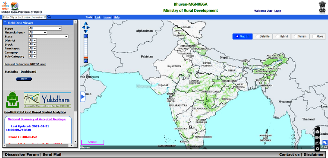
Task: Select the Satellite map view
Action: (x=262, y=37)
